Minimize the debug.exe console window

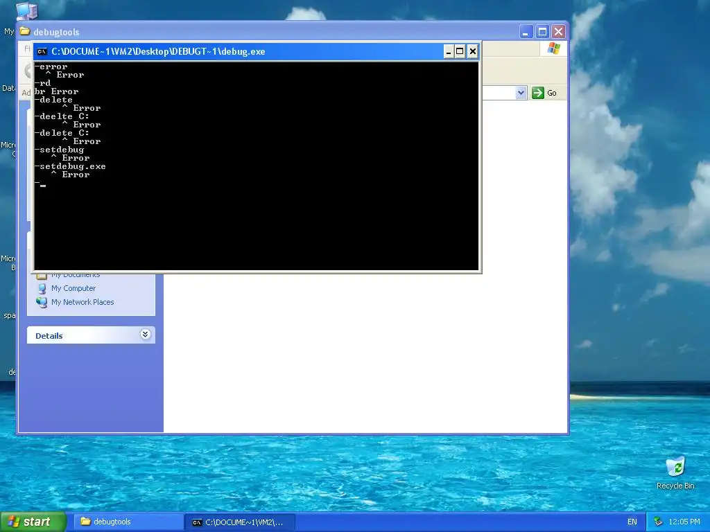point(449,51)
